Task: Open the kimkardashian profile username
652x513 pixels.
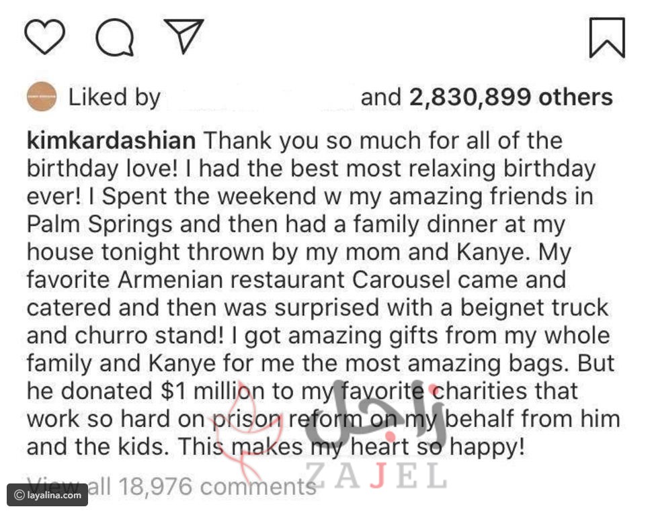Action: [x=112, y=141]
